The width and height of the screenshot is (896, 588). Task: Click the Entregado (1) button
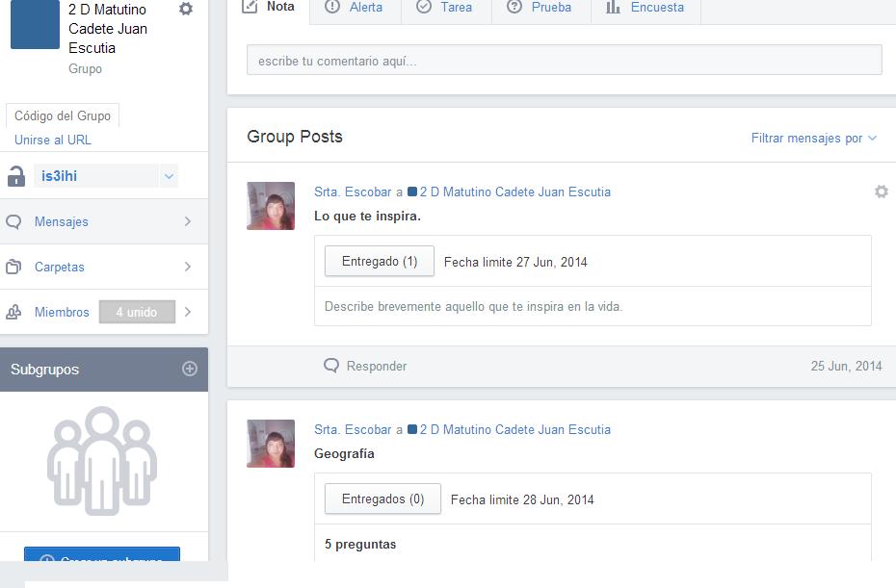[x=379, y=262]
